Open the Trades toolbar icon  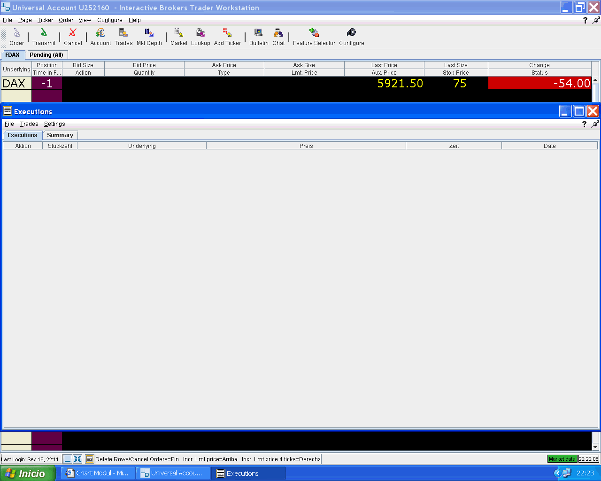click(123, 37)
